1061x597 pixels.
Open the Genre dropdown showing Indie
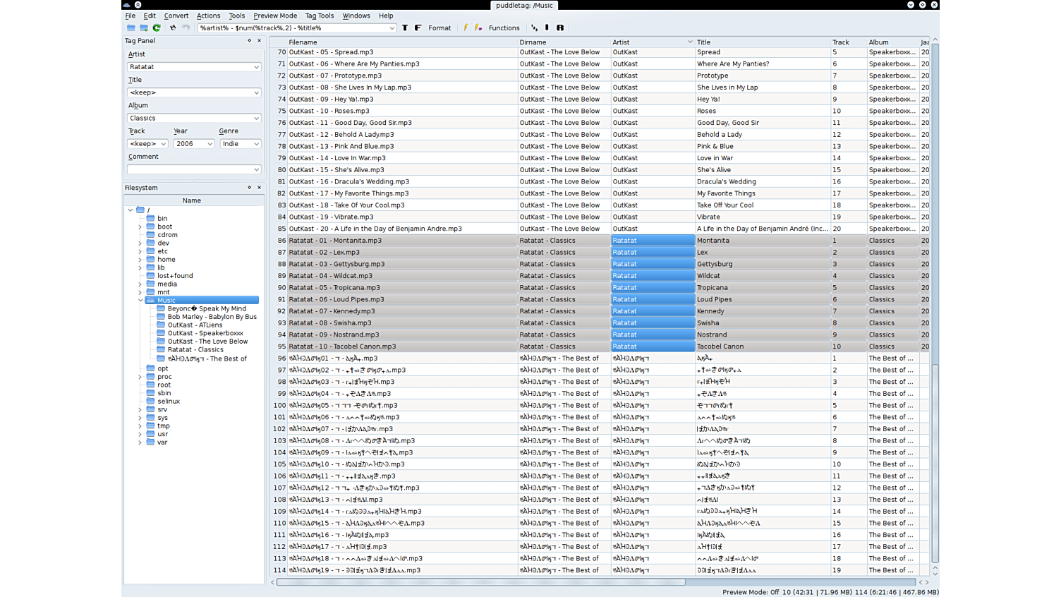pyautogui.click(x=256, y=144)
